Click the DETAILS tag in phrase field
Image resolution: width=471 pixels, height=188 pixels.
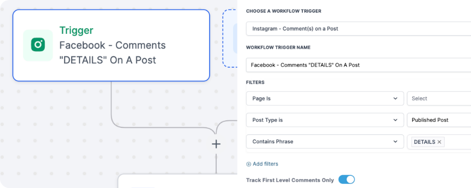click(424, 142)
